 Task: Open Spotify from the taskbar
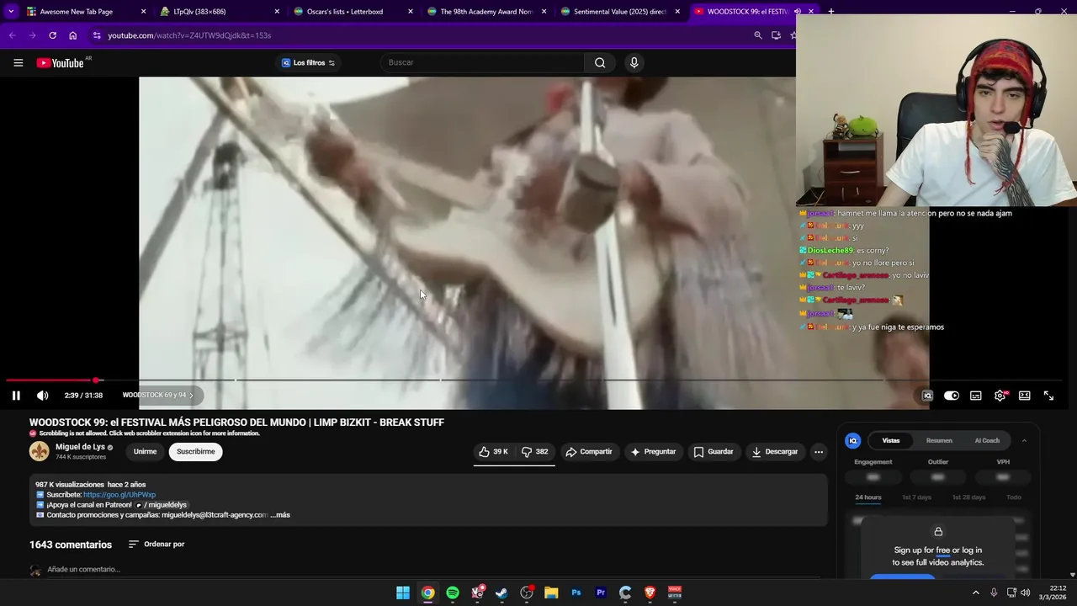453,593
